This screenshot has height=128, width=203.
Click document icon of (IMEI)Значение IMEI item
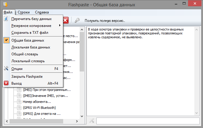(x=19, y=96)
